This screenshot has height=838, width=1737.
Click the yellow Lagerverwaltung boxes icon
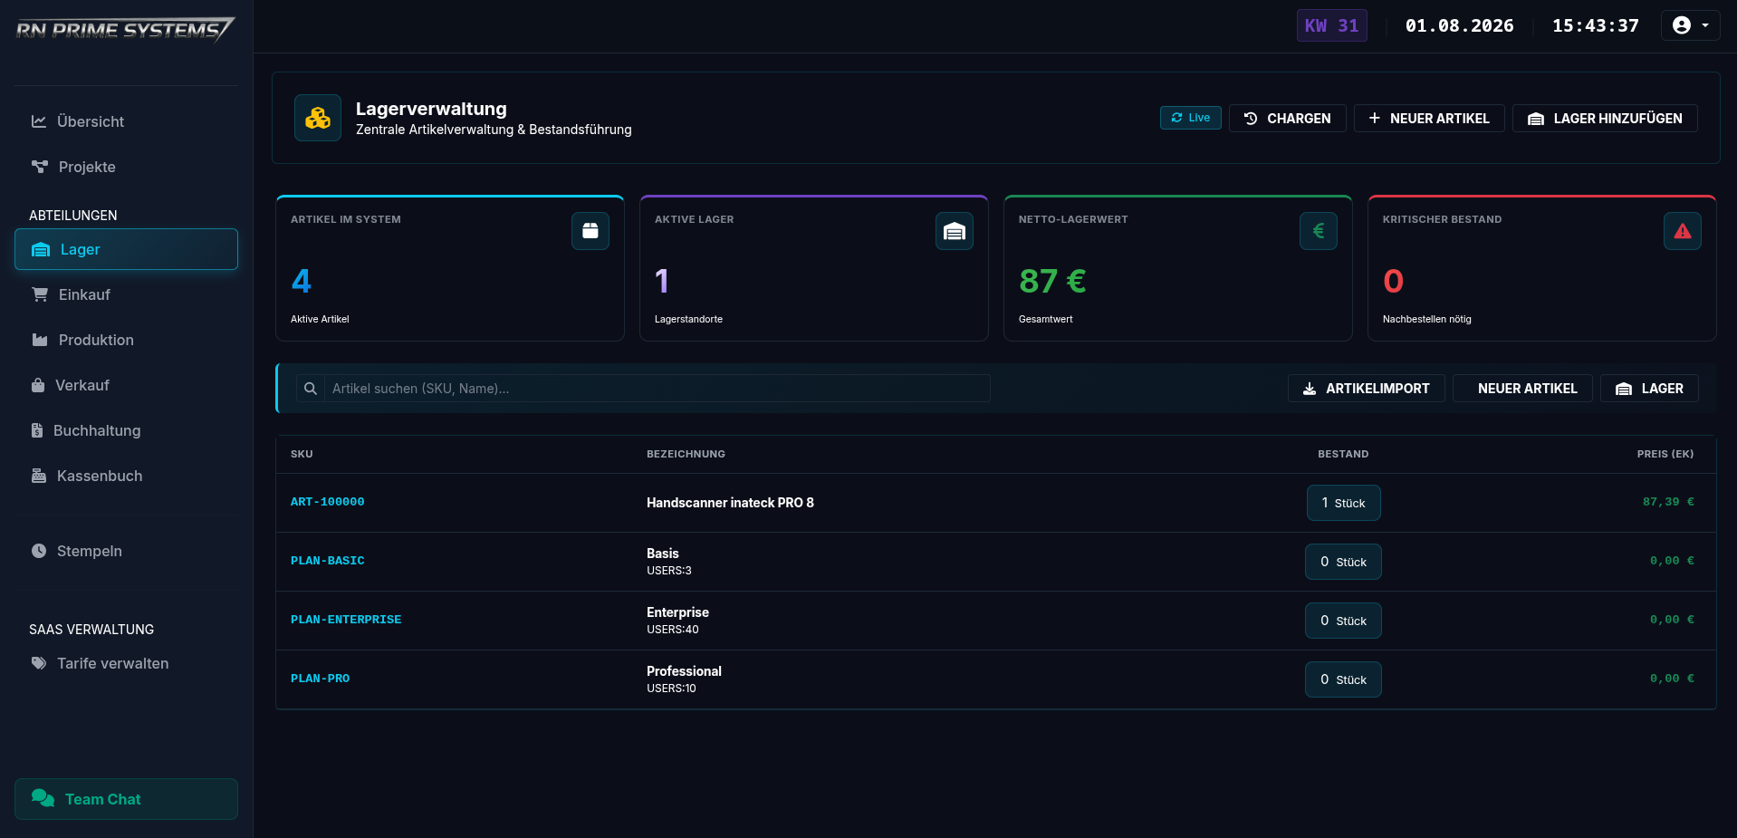[318, 118]
